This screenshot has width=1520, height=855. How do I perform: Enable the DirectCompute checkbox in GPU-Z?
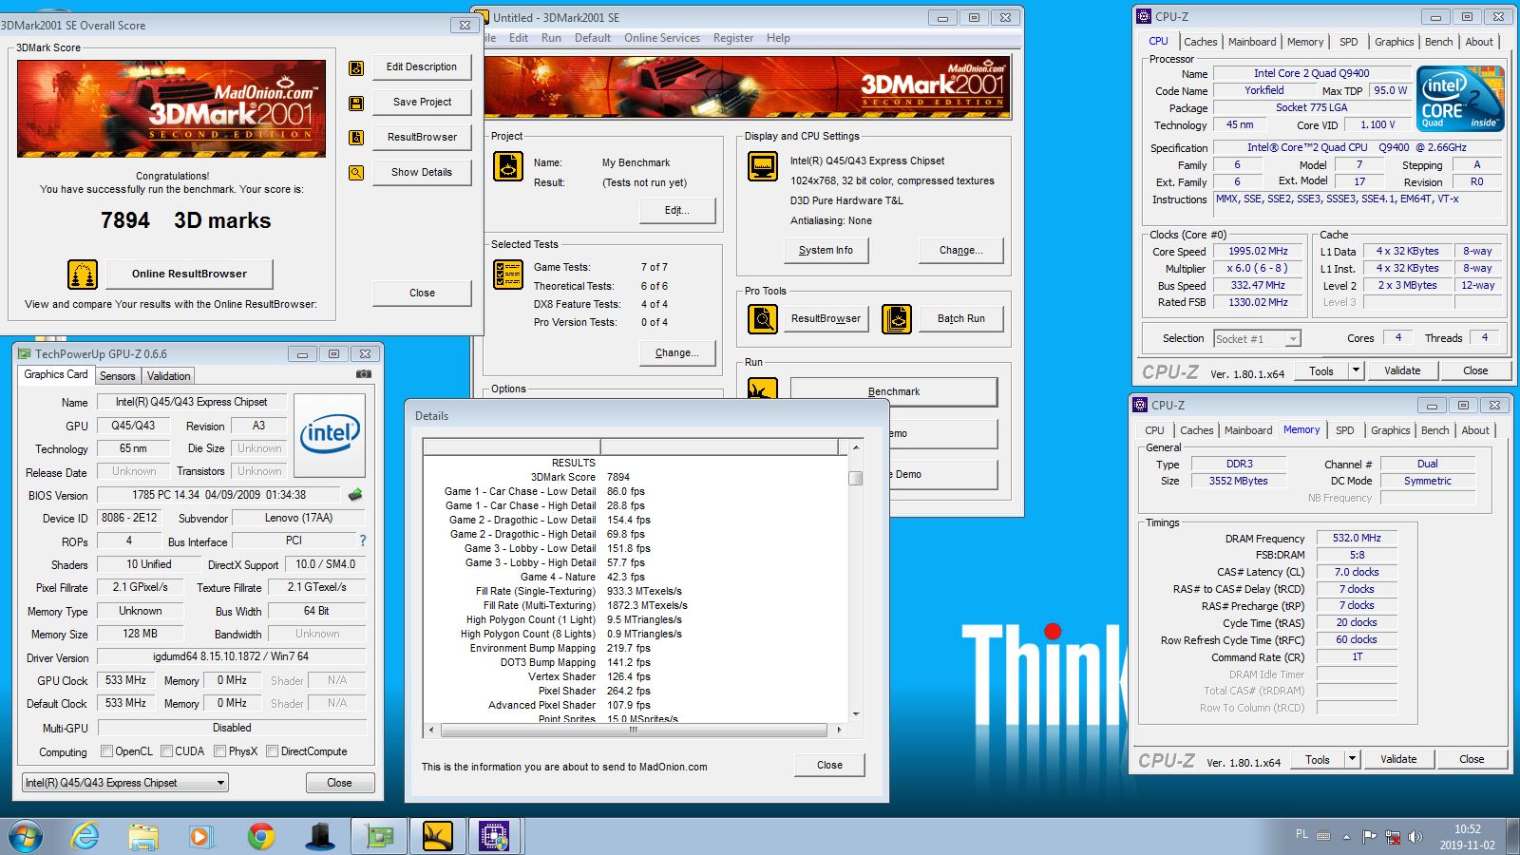coord(273,751)
